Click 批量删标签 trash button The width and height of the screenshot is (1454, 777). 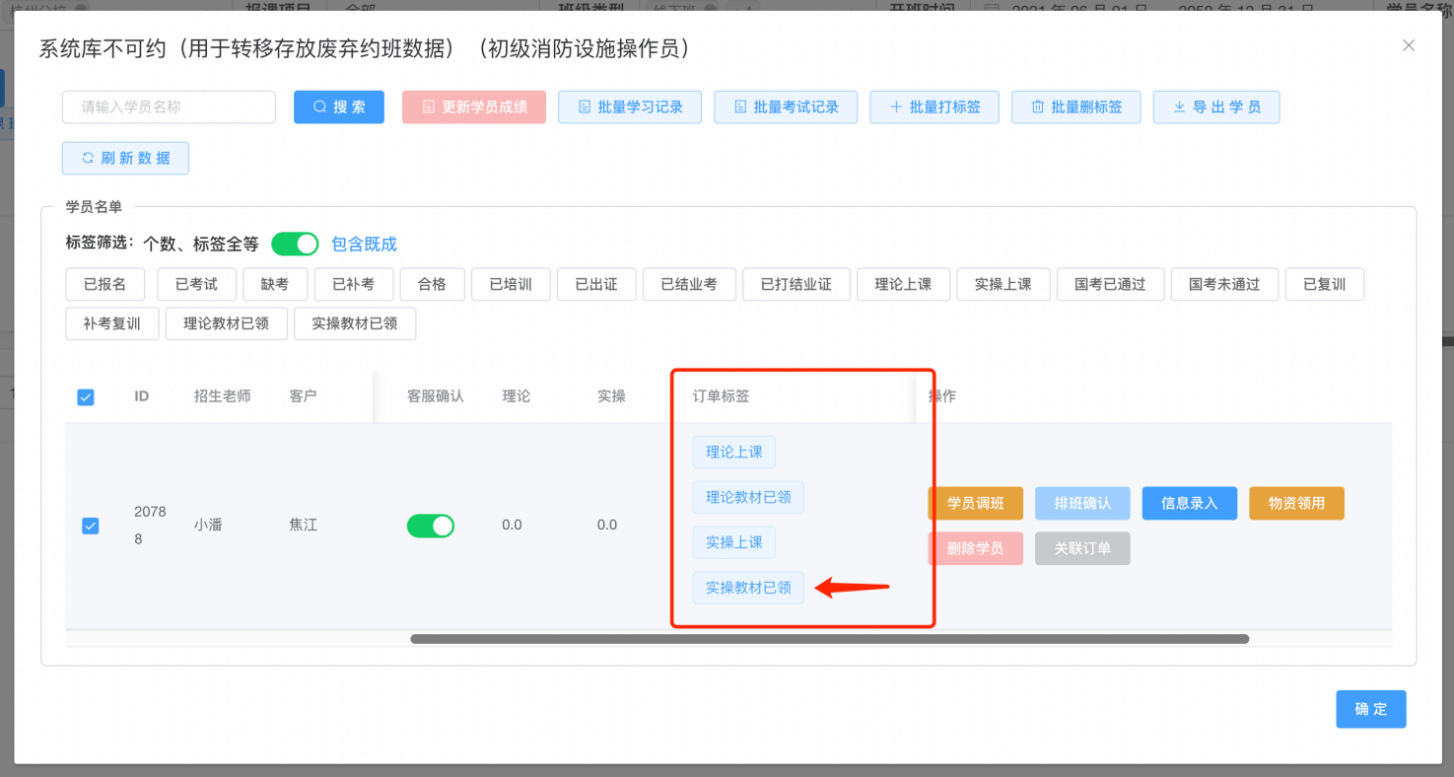(x=1075, y=107)
